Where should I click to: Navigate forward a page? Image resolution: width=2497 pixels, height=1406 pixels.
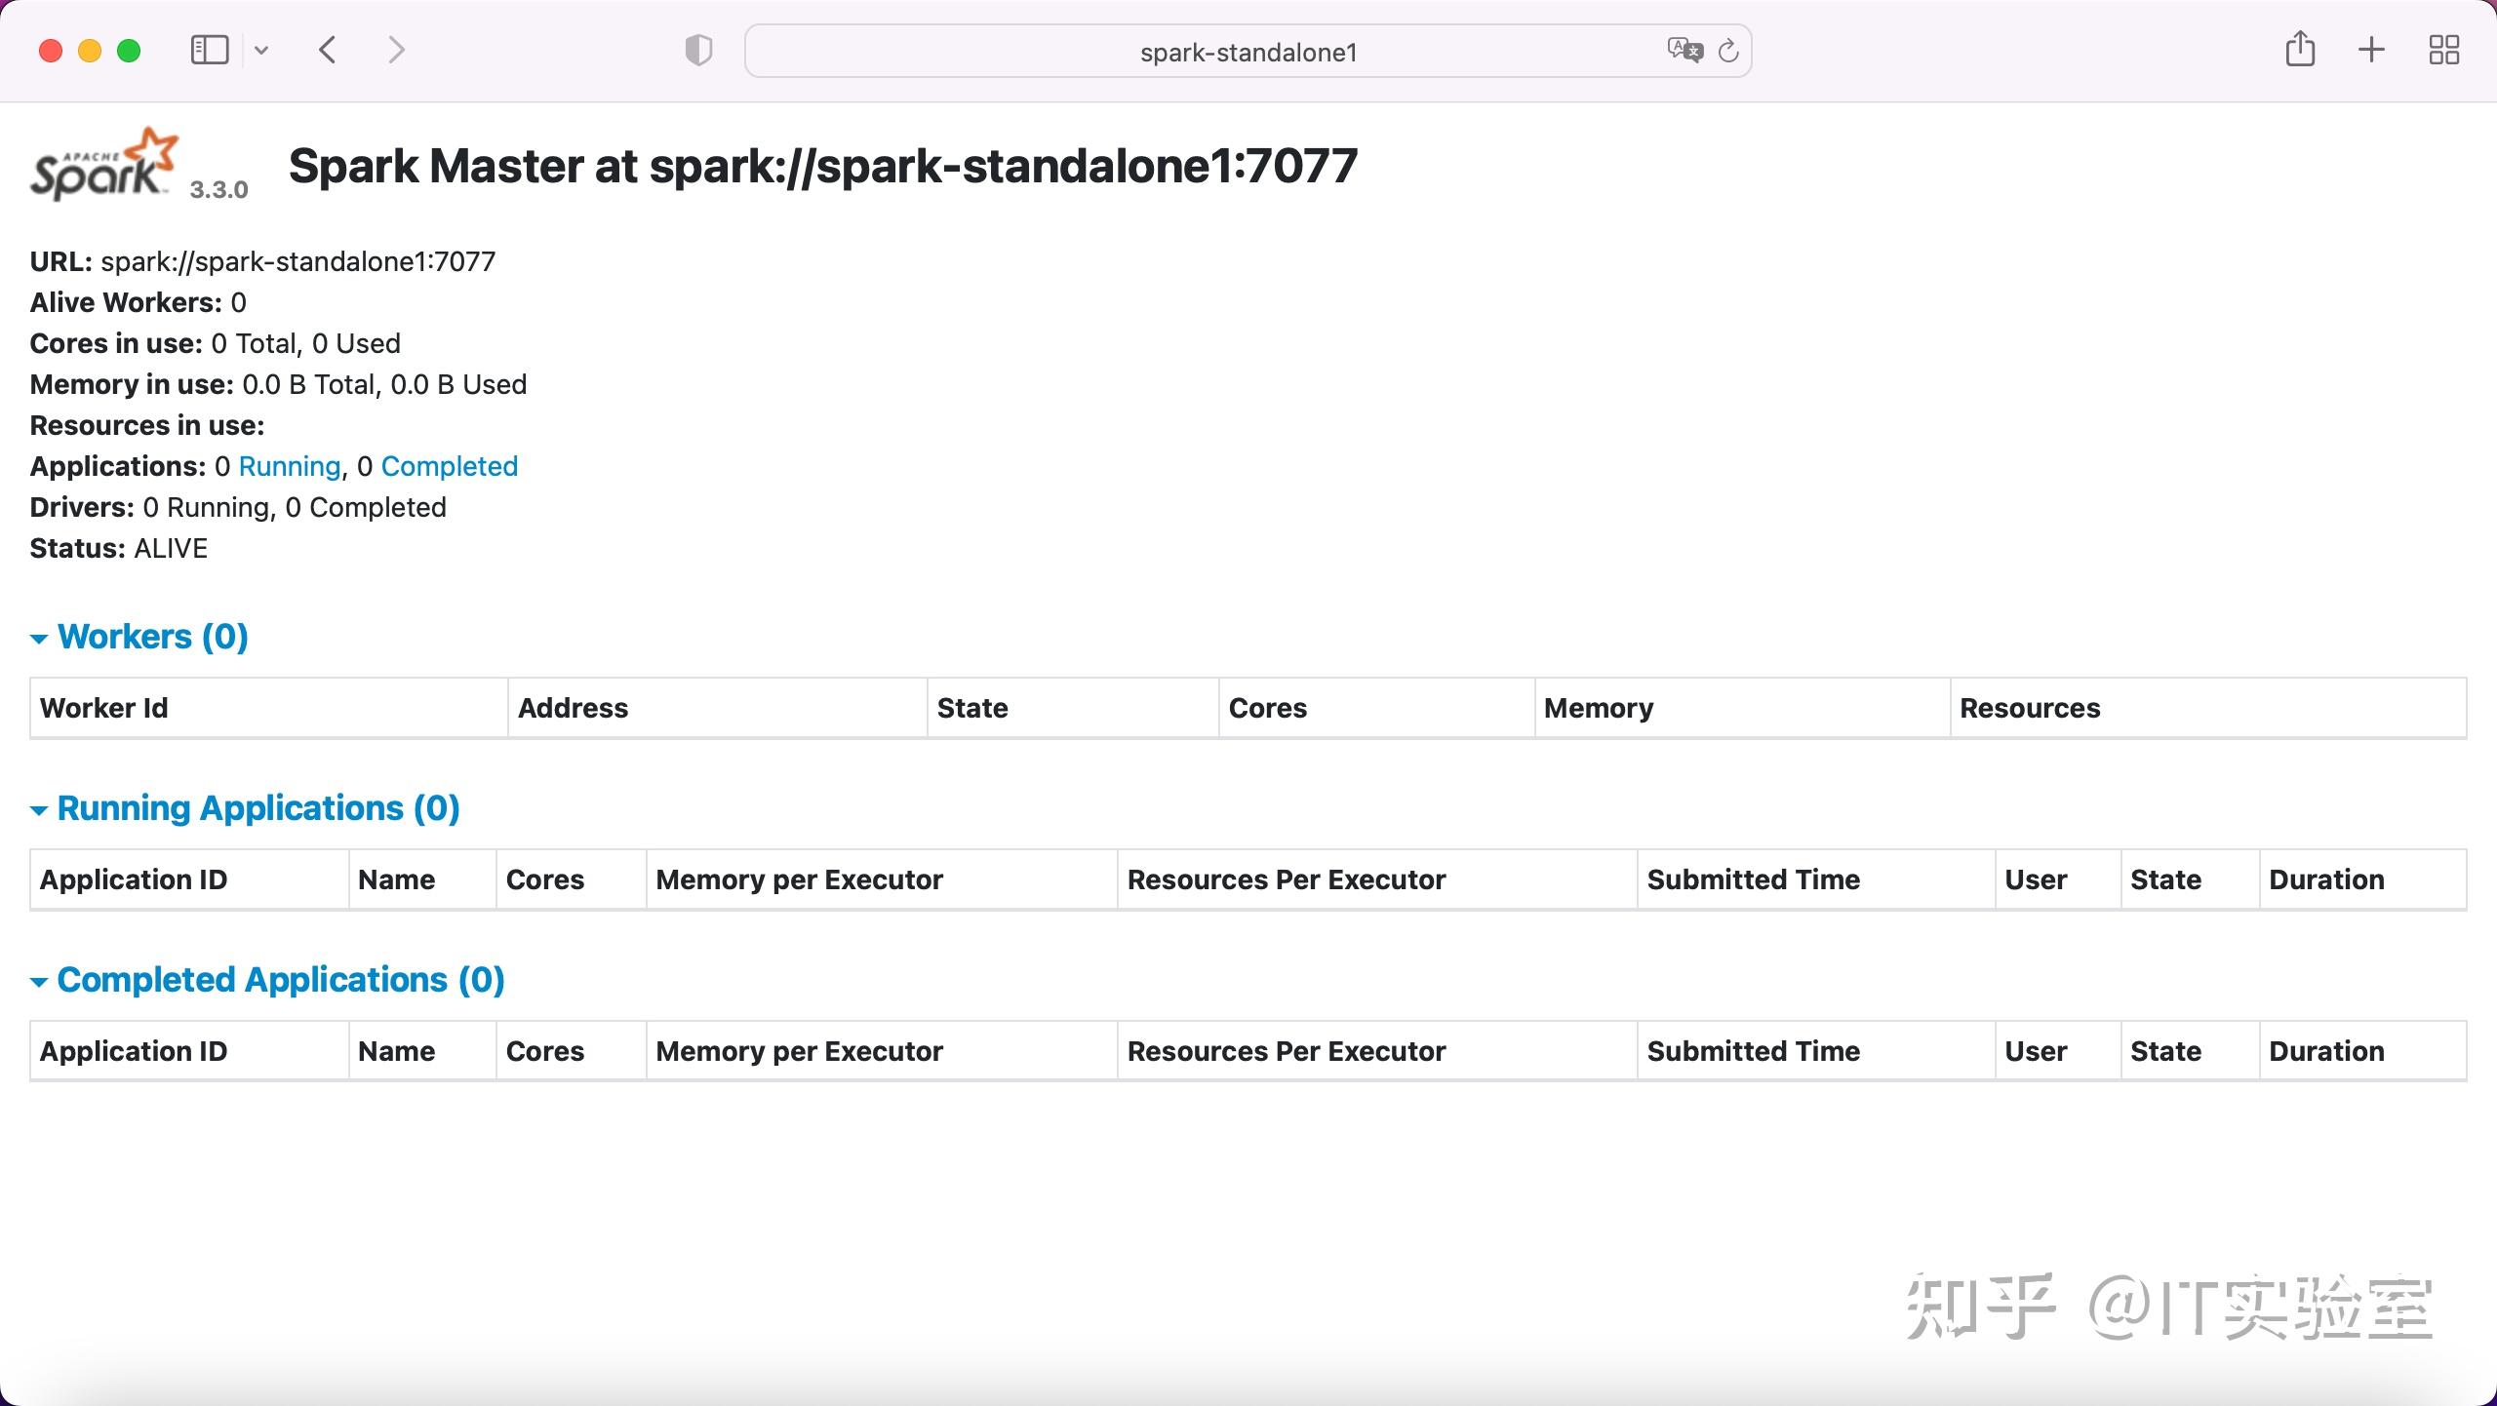396,49
